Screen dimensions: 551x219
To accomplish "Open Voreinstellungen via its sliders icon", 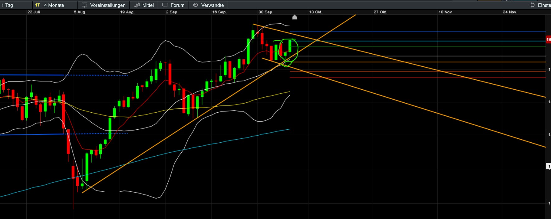I will point(84,5).
